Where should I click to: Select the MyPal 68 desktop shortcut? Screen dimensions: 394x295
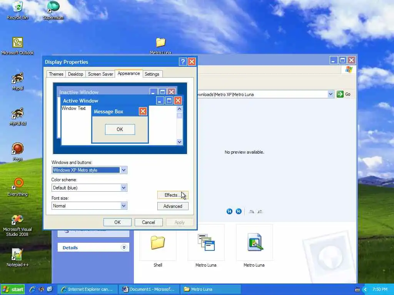click(17, 116)
